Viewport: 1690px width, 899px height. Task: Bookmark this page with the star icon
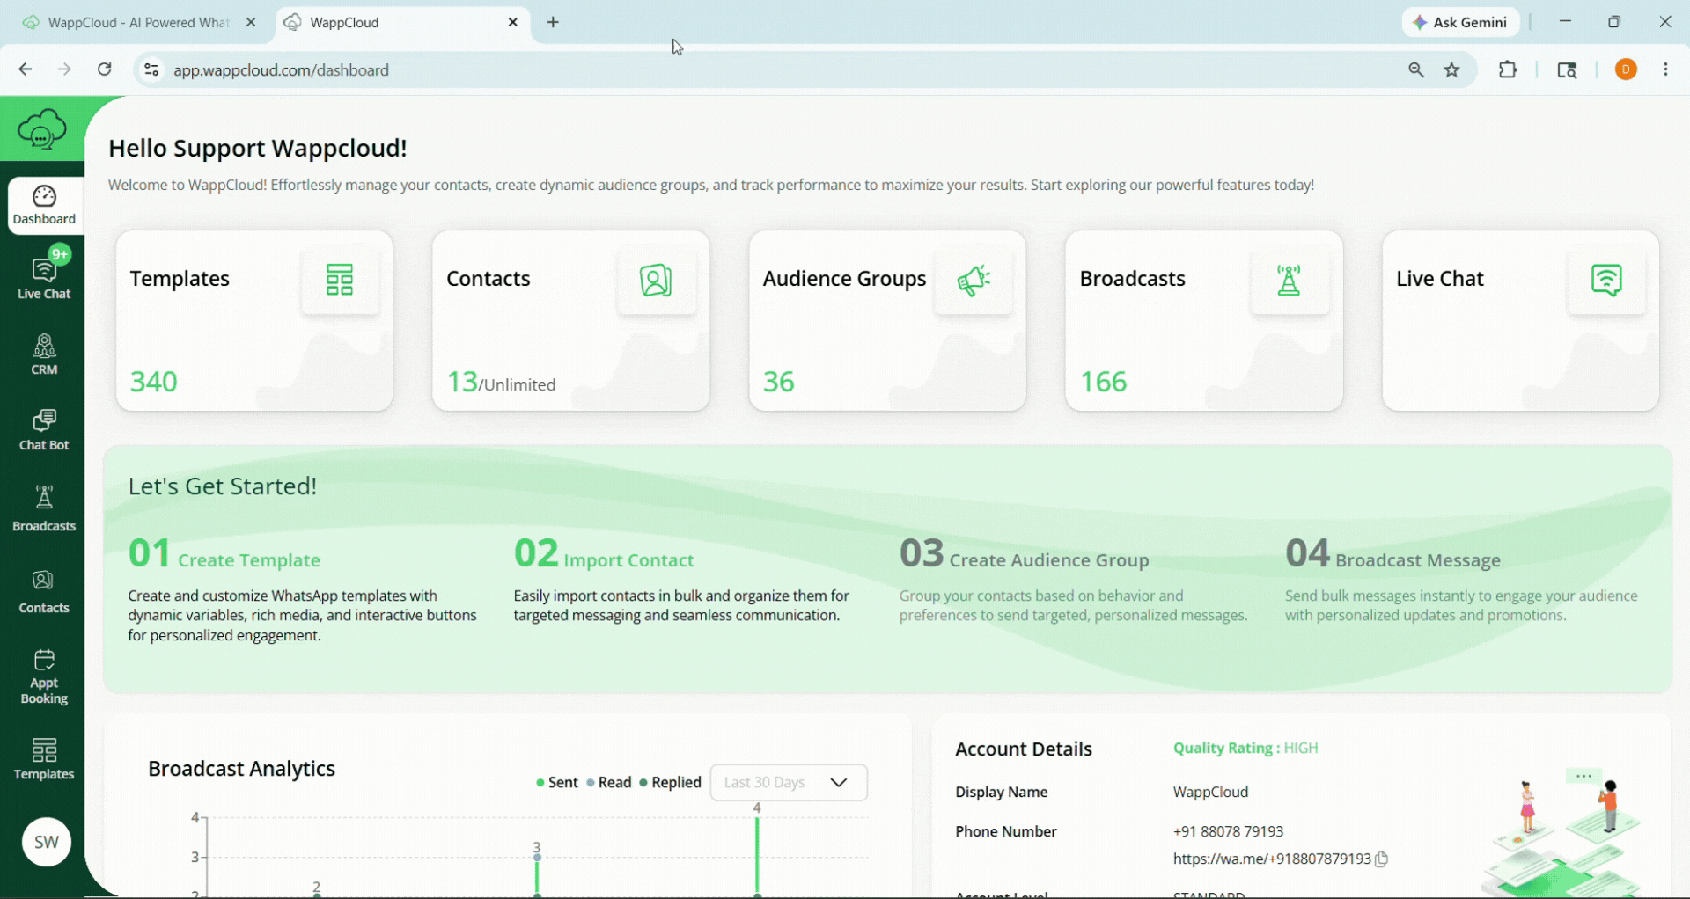1452,70
